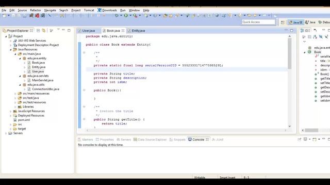330x185 pixels.
Task: Expand the Servers tree node
Action: tap(6, 133)
